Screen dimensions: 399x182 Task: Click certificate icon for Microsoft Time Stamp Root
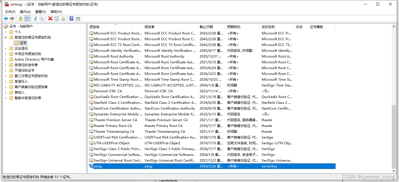(x=91, y=80)
